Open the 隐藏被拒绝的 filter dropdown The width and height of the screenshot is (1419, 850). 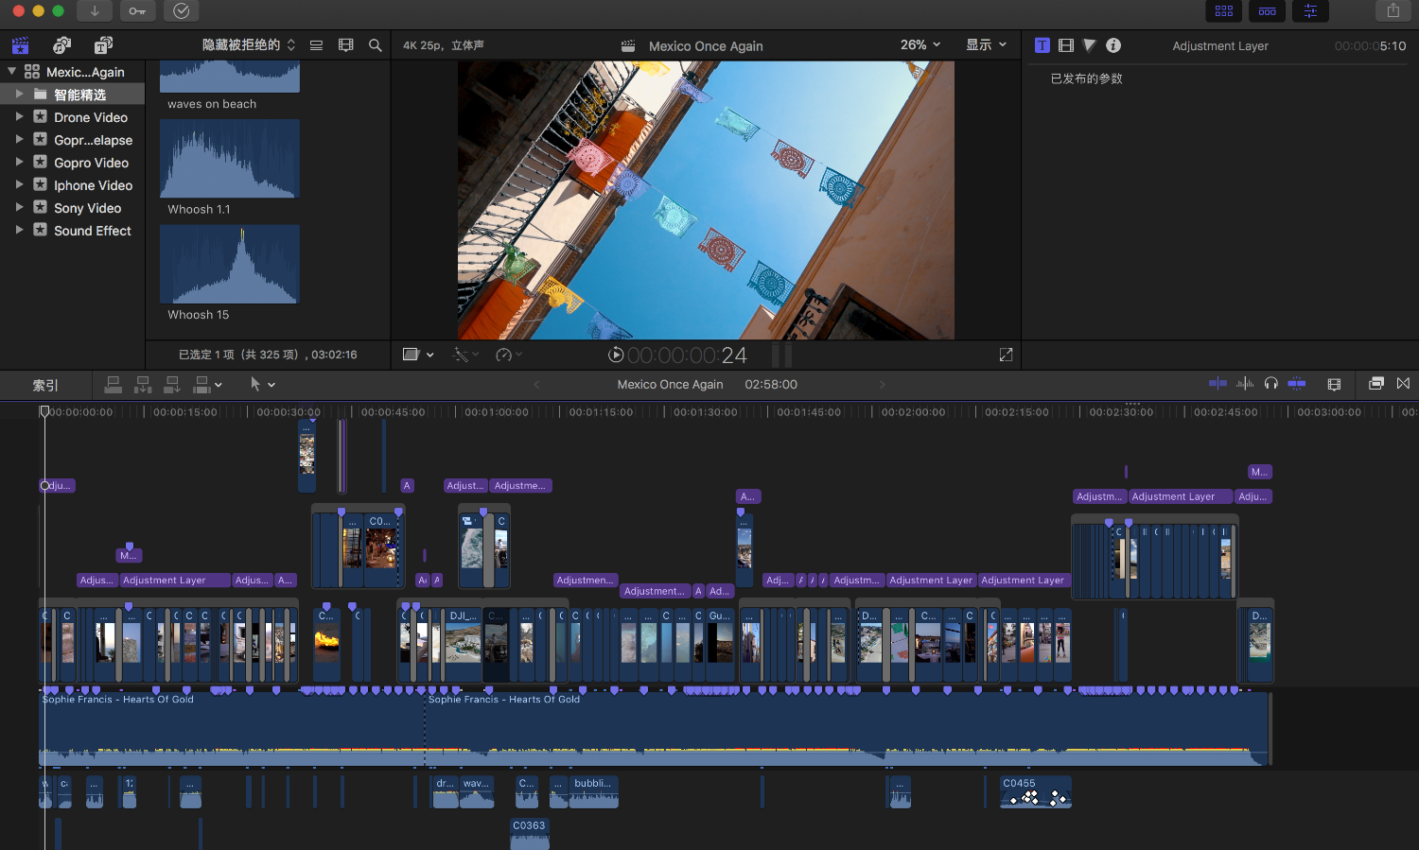249,45
